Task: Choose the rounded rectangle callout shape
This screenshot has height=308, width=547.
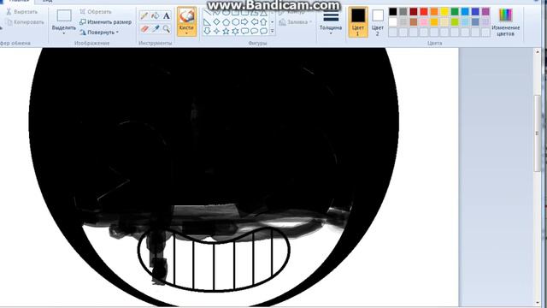Action: [x=245, y=31]
